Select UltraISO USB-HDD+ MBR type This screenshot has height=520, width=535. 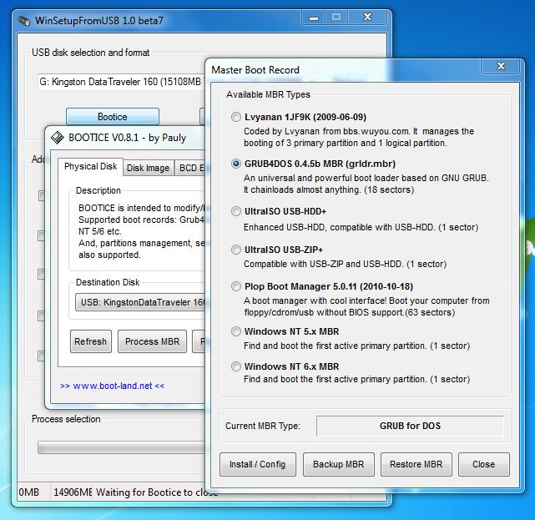236,211
